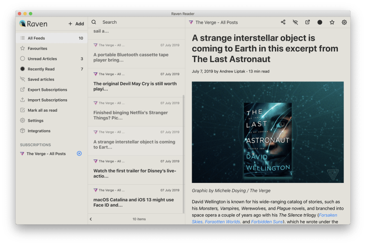This screenshot has height=245, width=366.
Task: Open Finished binging Netflix's Stranger Things article
Action: [x=136, y=112]
